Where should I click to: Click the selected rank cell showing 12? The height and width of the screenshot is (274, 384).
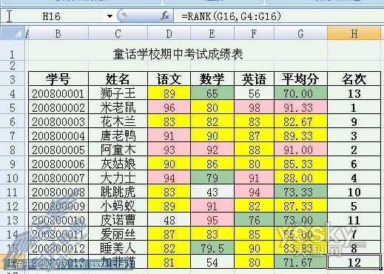354,262
